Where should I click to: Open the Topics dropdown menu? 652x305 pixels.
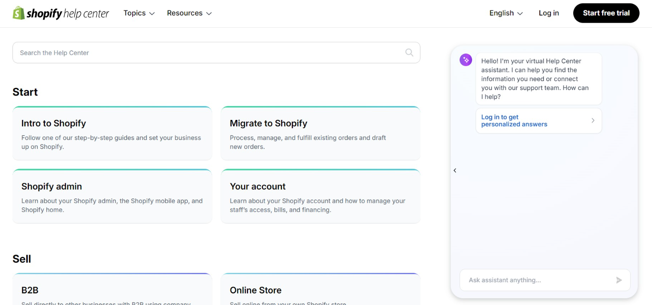139,13
